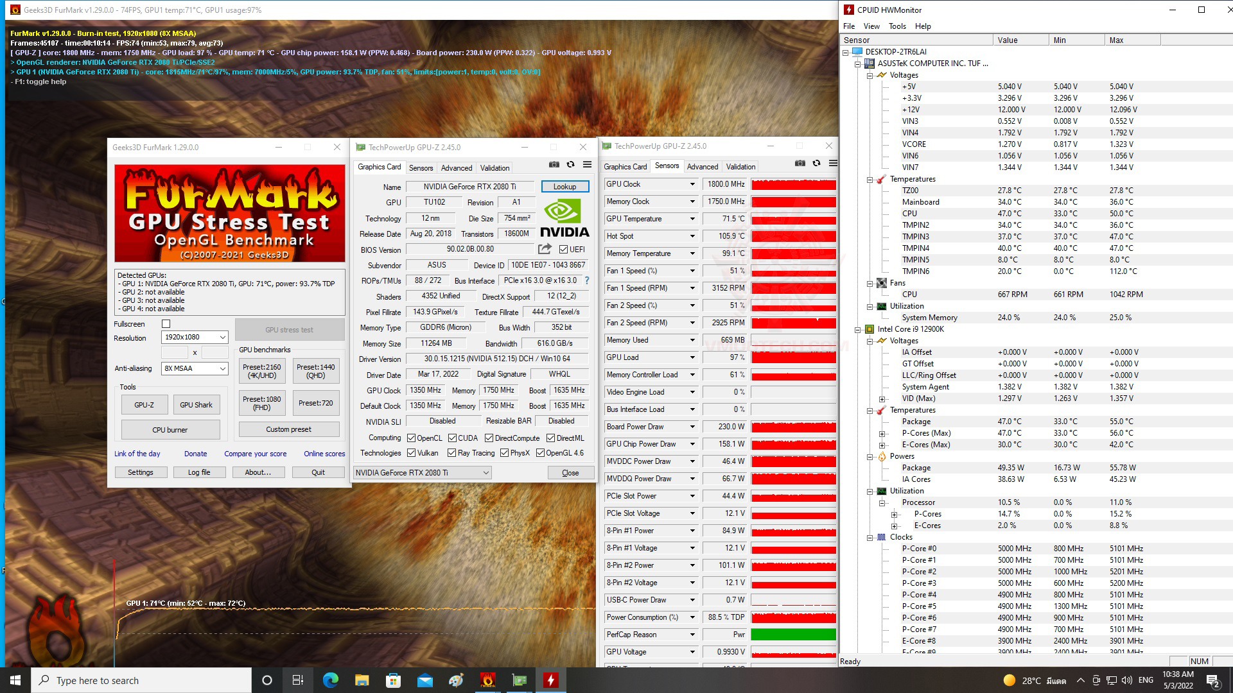Screen dimensions: 1233x693
Task: Click the Lookup button in GPU-Z
Action: pyautogui.click(x=564, y=187)
